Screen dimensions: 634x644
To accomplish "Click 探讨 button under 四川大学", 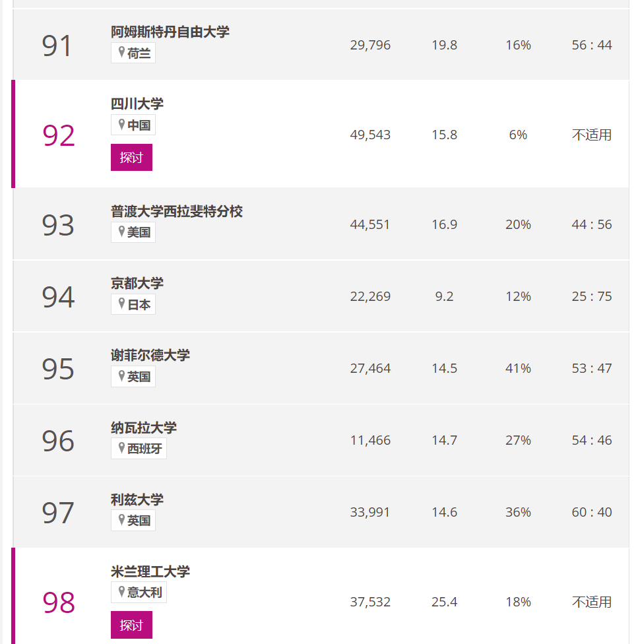I will 131,157.
